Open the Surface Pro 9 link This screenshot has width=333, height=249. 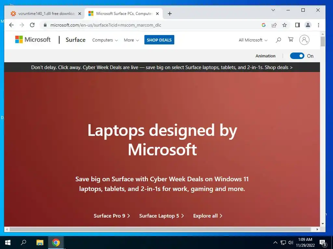click(x=112, y=216)
